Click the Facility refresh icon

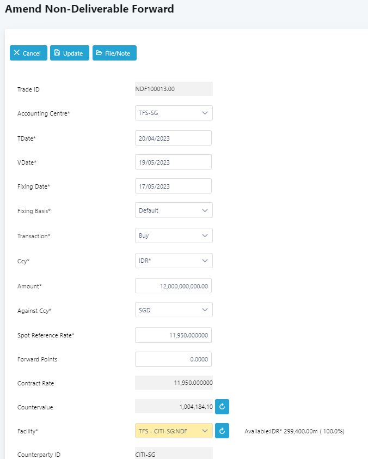pos(222,431)
